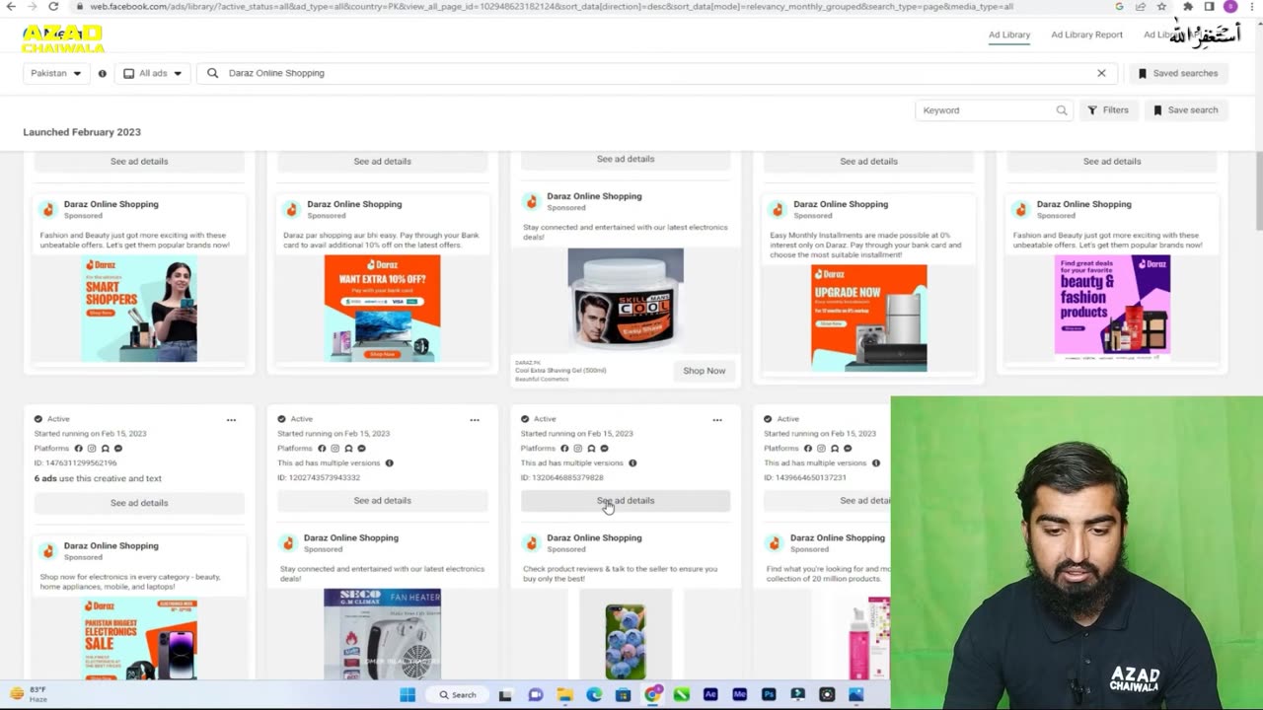Open three-dots menu for ad ID 1476311299562196
Image resolution: width=1263 pixels, height=710 pixels.
pyautogui.click(x=231, y=420)
